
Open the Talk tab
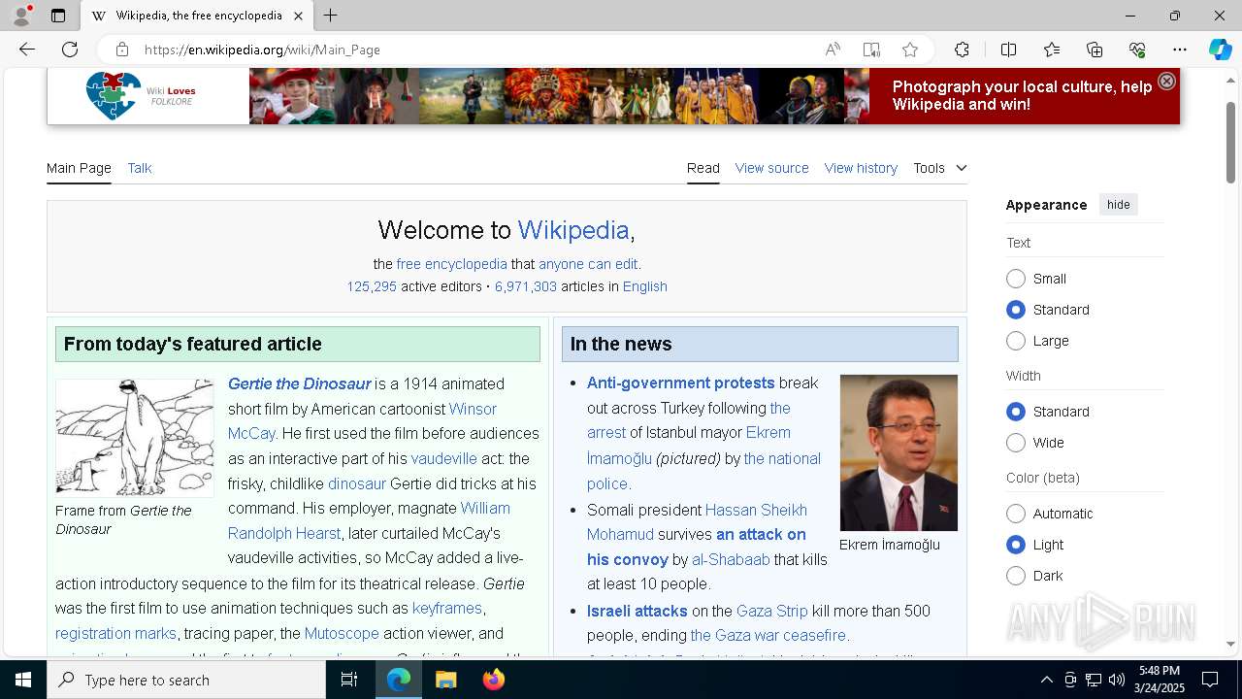(x=140, y=168)
